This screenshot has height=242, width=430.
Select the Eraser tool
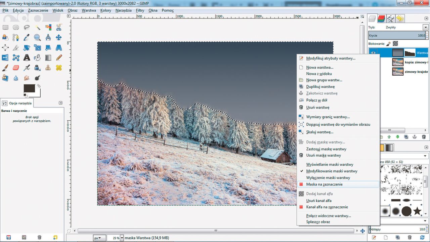[x=16, y=68]
